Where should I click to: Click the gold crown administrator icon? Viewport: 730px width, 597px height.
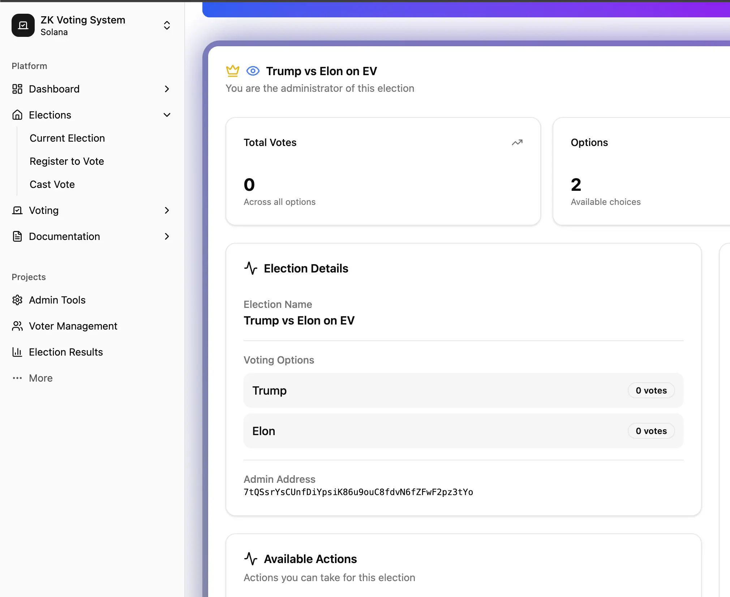coord(232,71)
